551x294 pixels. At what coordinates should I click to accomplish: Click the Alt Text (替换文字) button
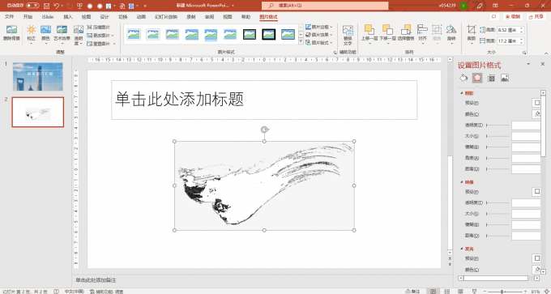(348, 35)
